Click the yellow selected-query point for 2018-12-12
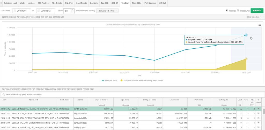265x130 pixels. pyautogui.click(x=246, y=59)
